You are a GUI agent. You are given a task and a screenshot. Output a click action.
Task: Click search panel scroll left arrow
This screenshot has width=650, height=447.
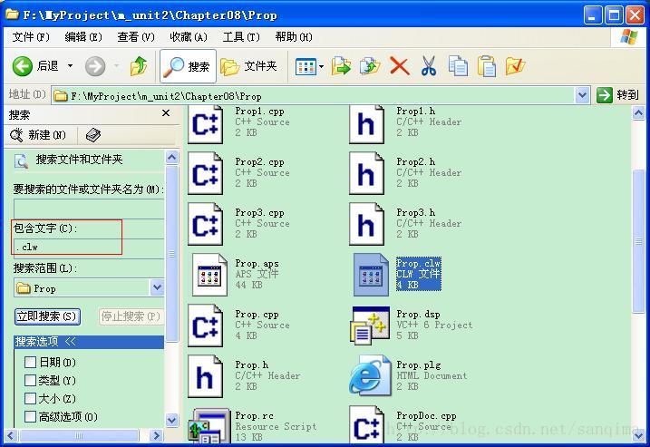[x=11, y=435]
